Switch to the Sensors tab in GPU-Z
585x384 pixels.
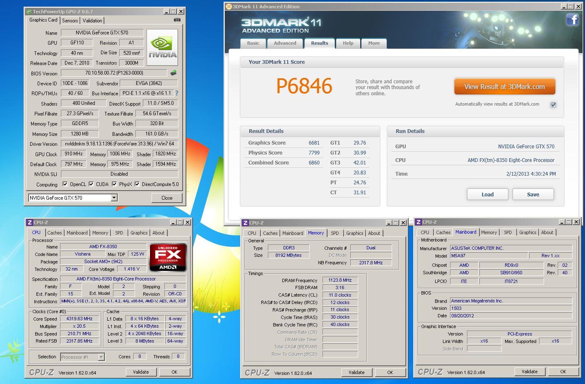coord(70,21)
